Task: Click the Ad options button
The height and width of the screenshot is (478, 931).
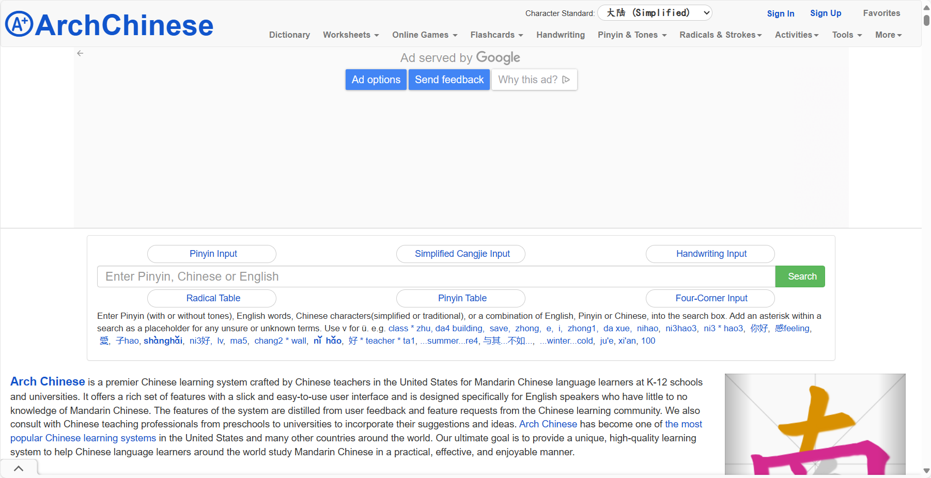Action: 376,80
